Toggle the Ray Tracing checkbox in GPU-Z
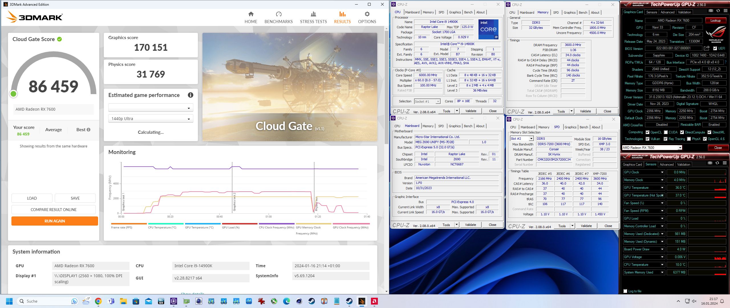 coord(666,139)
